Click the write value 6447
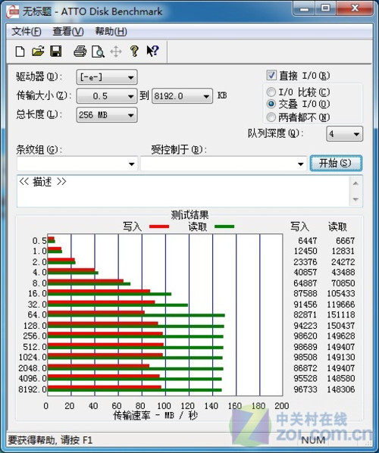This screenshot has width=379, height=453. 308,241
